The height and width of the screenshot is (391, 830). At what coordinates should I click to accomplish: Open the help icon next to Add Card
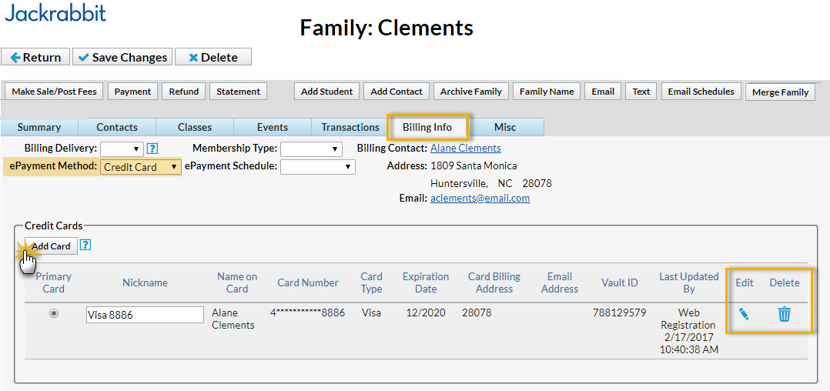tap(85, 246)
